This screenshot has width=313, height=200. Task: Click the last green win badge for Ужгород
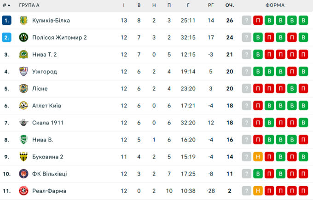point(302,71)
